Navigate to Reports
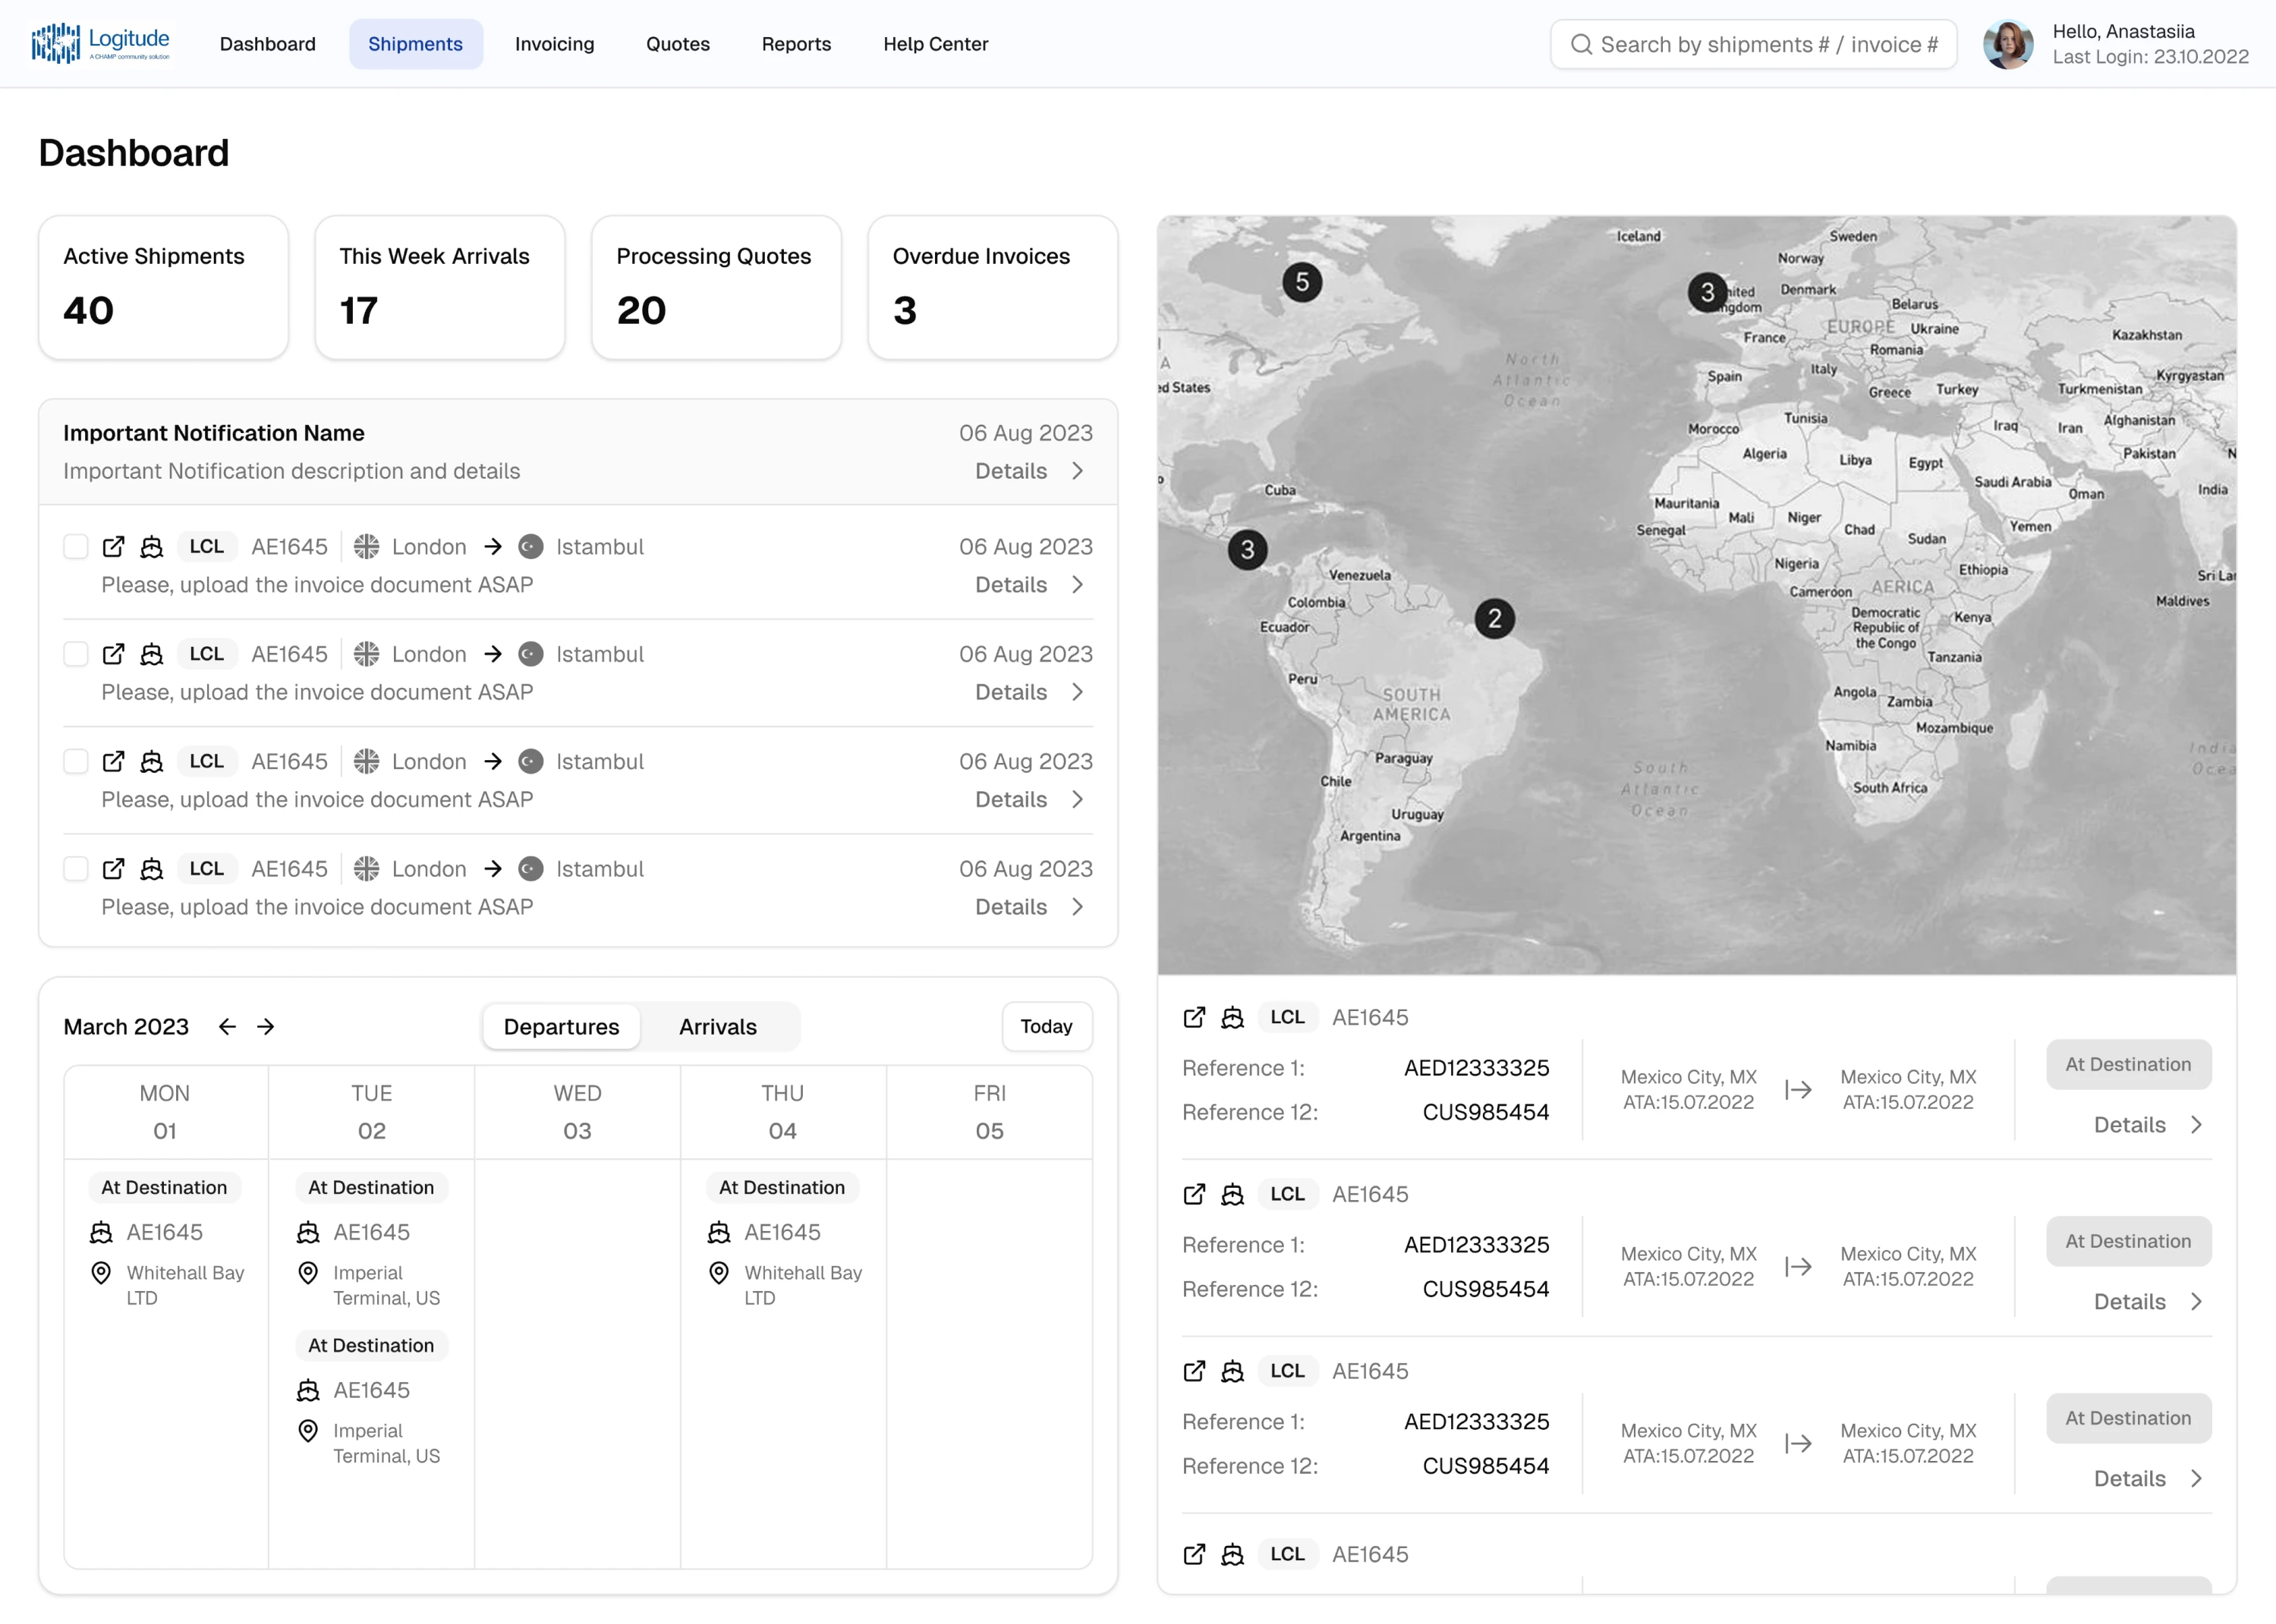2276x1624 pixels. tap(796, 44)
